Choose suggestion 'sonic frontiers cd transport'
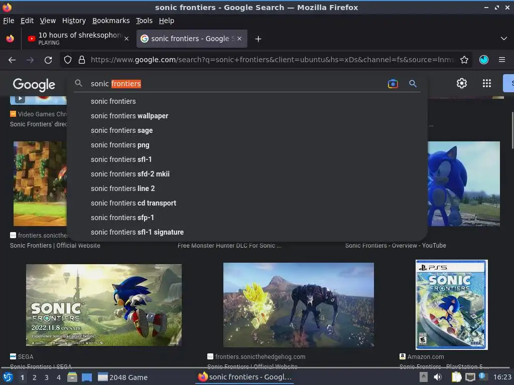Image resolution: width=514 pixels, height=385 pixels. [x=247, y=204]
